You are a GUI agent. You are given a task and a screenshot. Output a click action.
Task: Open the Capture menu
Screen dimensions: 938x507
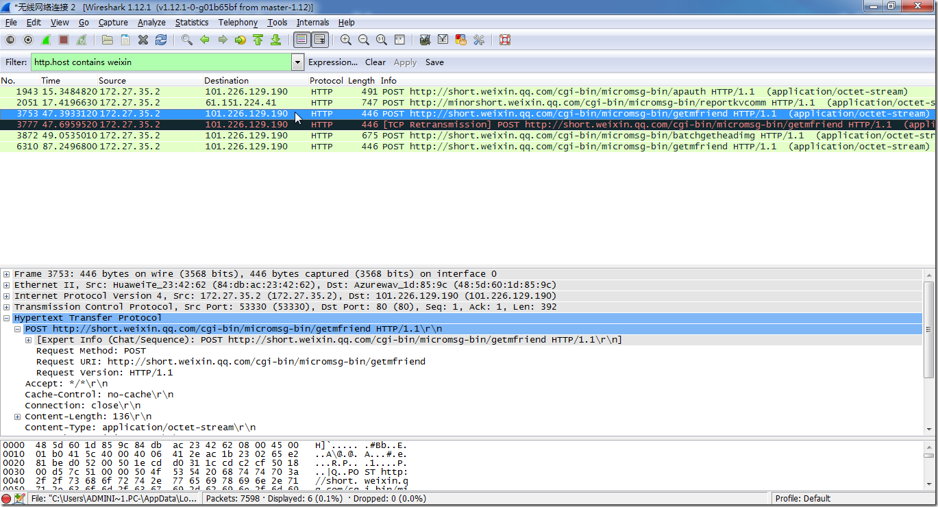click(113, 23)
